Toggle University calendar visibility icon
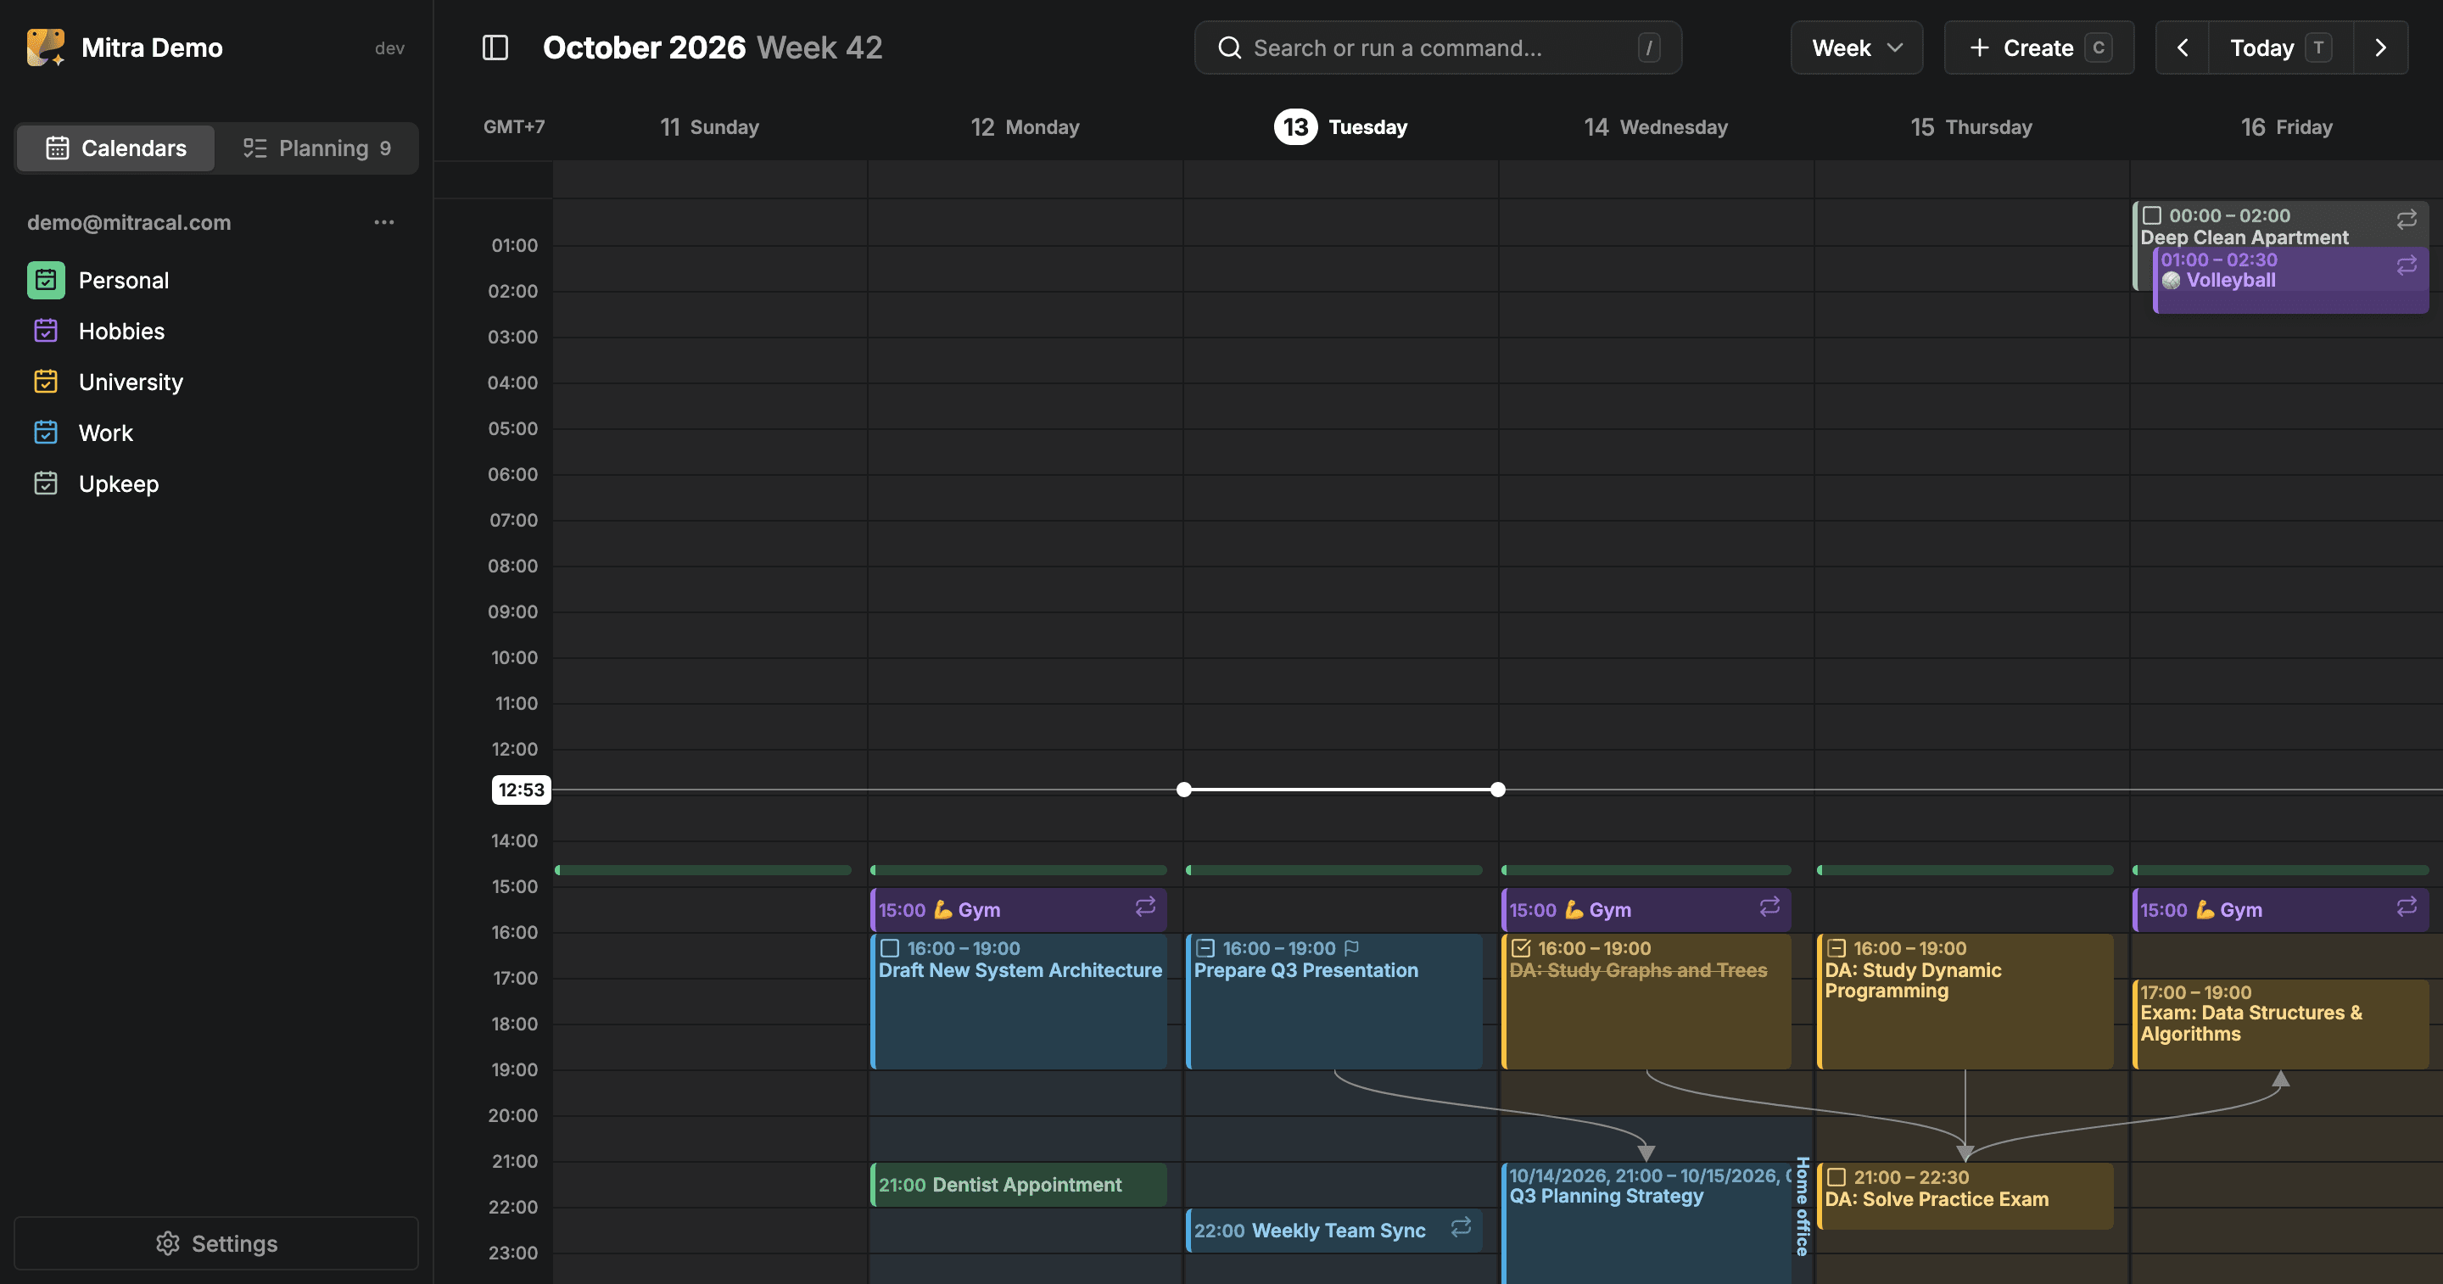 46,382
